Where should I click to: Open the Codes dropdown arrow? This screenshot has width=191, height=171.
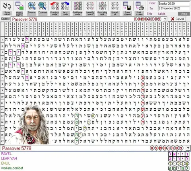point(165,19)
